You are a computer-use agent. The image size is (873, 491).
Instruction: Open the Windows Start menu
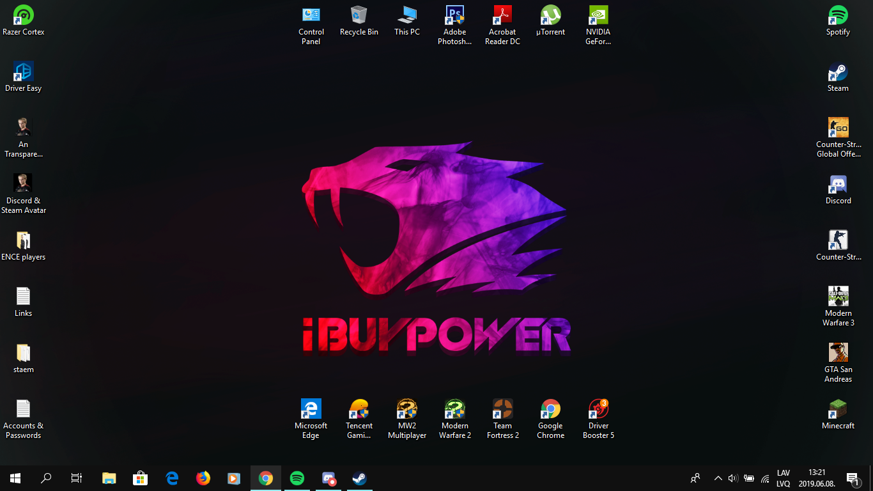click(15, 478)
